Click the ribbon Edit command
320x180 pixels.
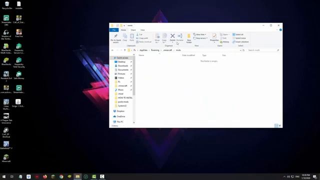223,38
